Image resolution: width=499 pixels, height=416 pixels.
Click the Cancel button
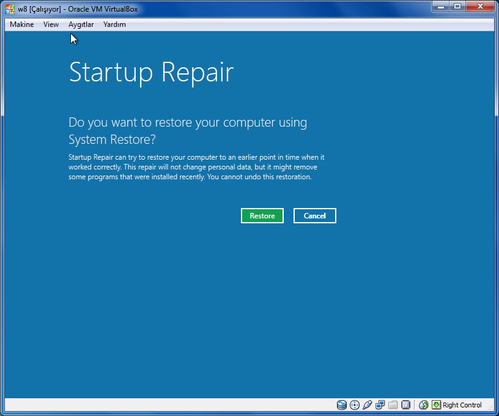tap(314, 215)
